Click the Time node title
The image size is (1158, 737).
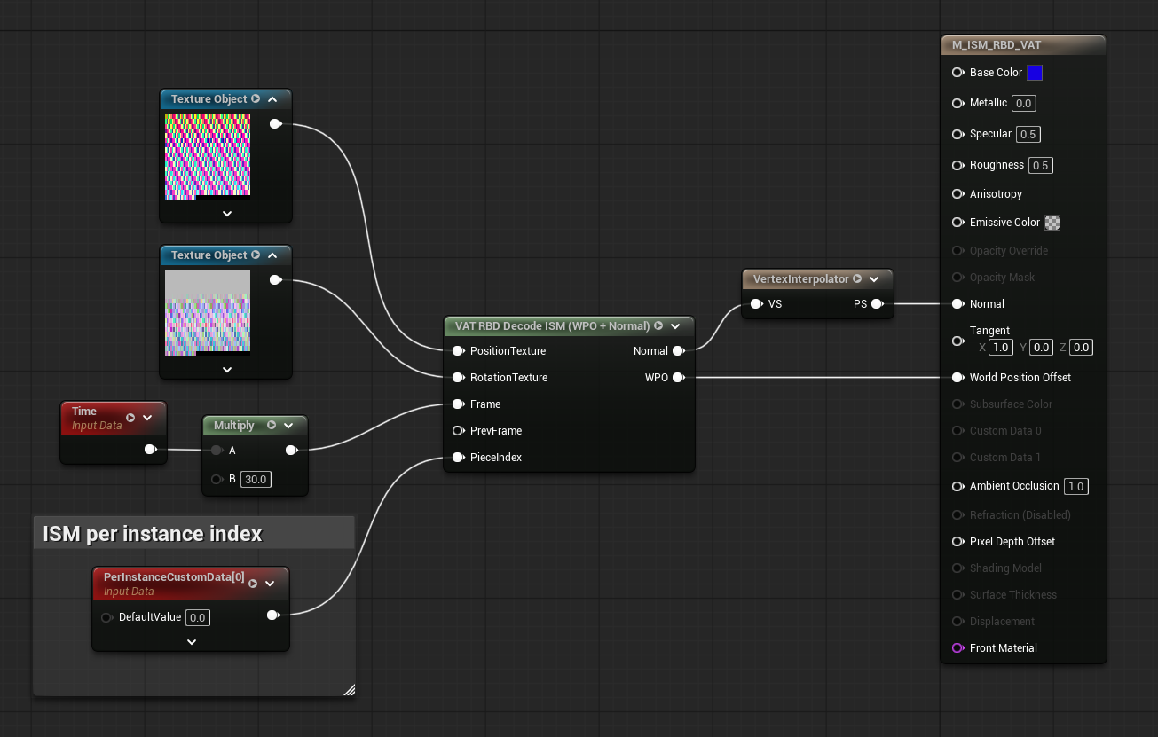[84, 412]
